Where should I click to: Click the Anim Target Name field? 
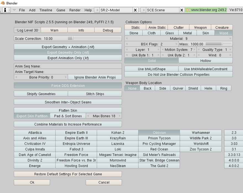(x=68, y=72)
